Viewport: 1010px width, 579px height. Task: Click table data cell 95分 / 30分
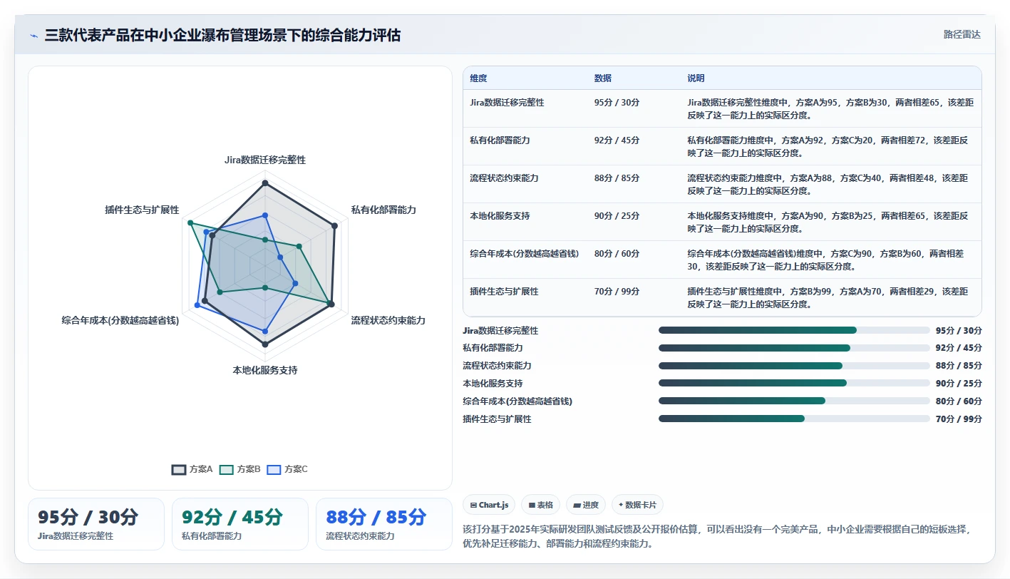(617, 103)
